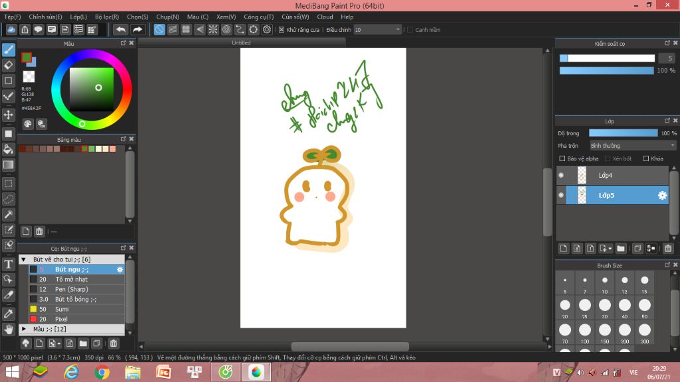Open add layer dropdown arrow
The height and width of the screenshot is (382, 680).
click(x=610, y=248)
